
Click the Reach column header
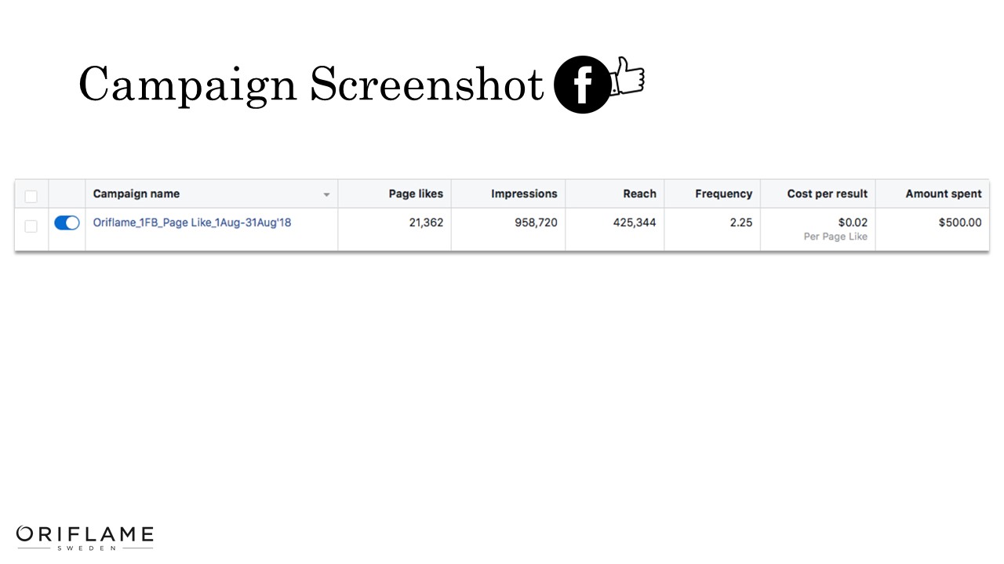[639, 194]
